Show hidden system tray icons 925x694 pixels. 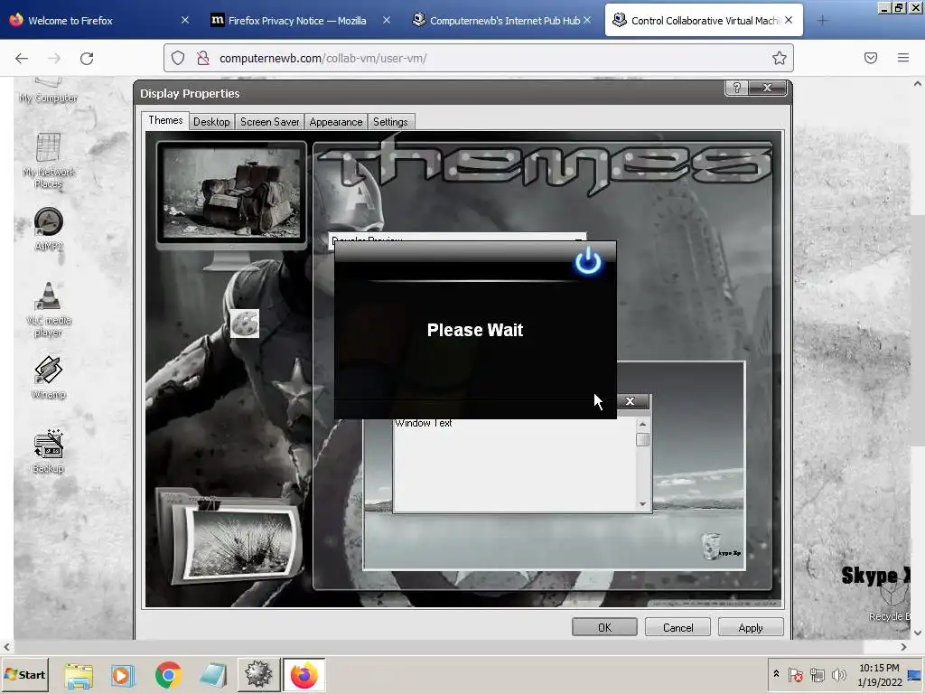(x=776, y=674)
